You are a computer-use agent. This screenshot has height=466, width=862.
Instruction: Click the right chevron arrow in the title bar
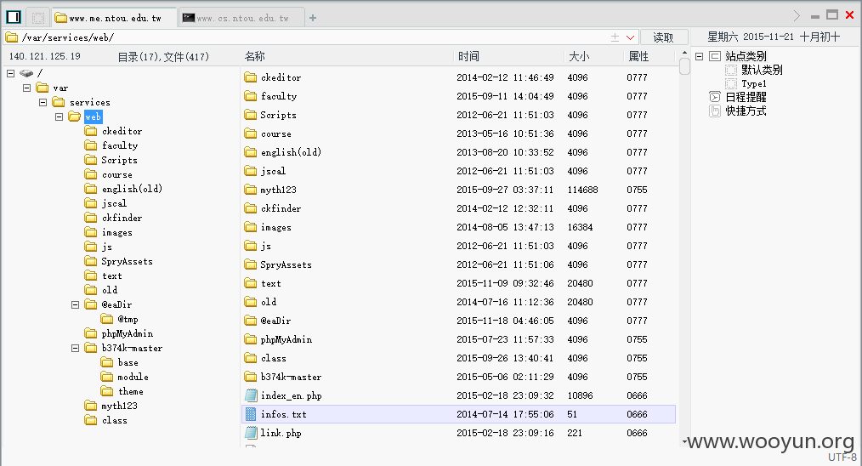pos(797,15)
